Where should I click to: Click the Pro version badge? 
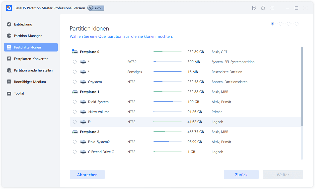(x=96, y=8)
